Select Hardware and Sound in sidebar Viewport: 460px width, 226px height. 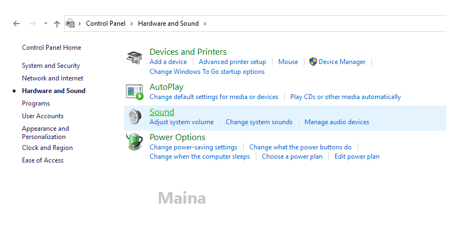point(54,91)
